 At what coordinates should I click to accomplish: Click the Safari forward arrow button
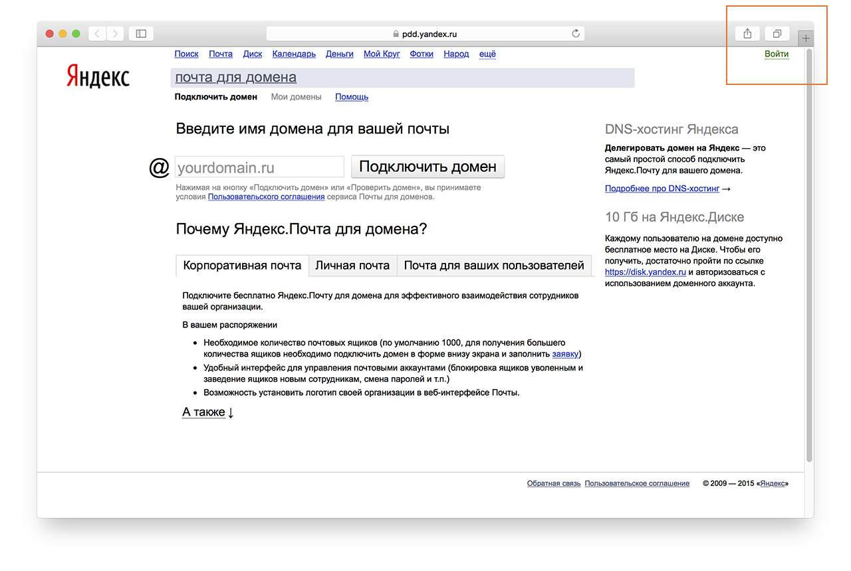115,34
